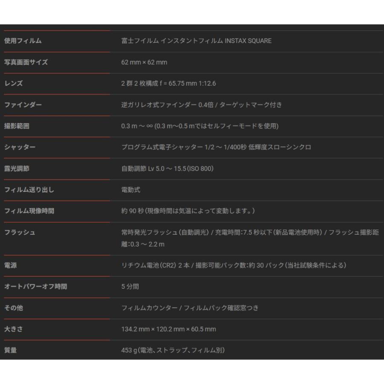Click the フィルム現像時間 label

(29, 211)
